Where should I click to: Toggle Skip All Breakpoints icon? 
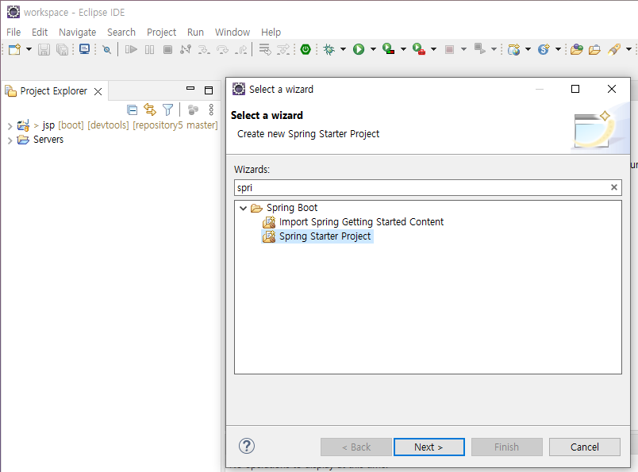coord(106,50)
